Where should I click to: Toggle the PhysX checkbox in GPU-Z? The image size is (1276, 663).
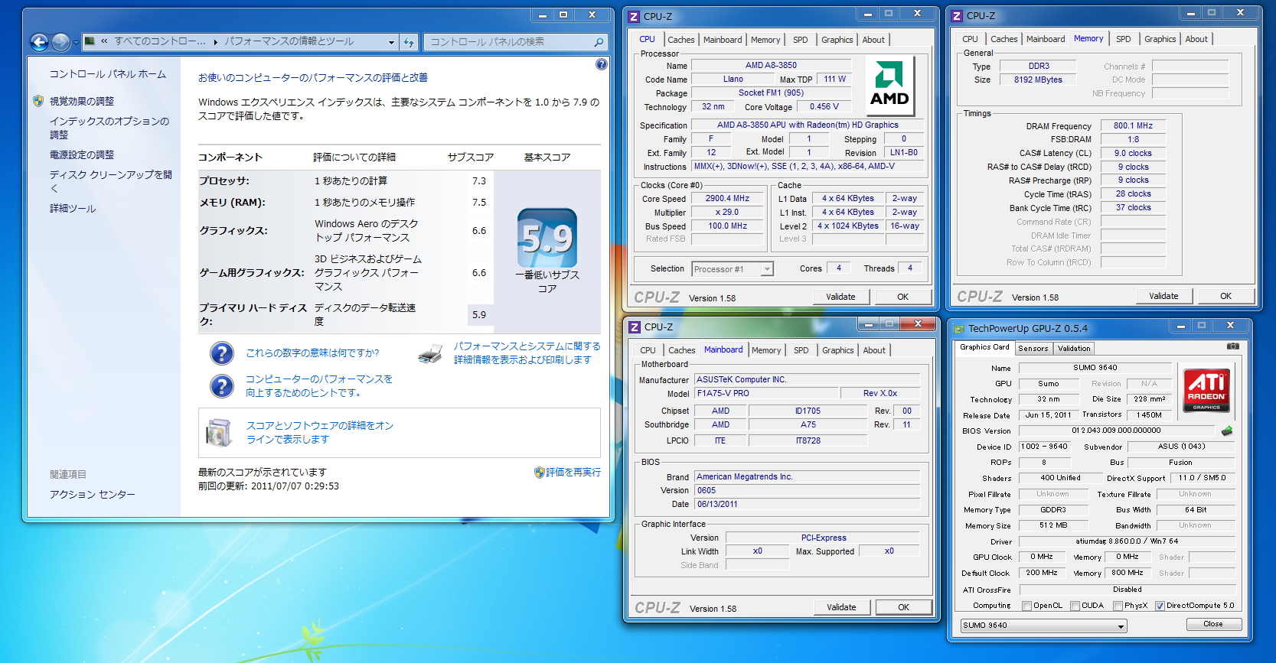(1118, 606)
